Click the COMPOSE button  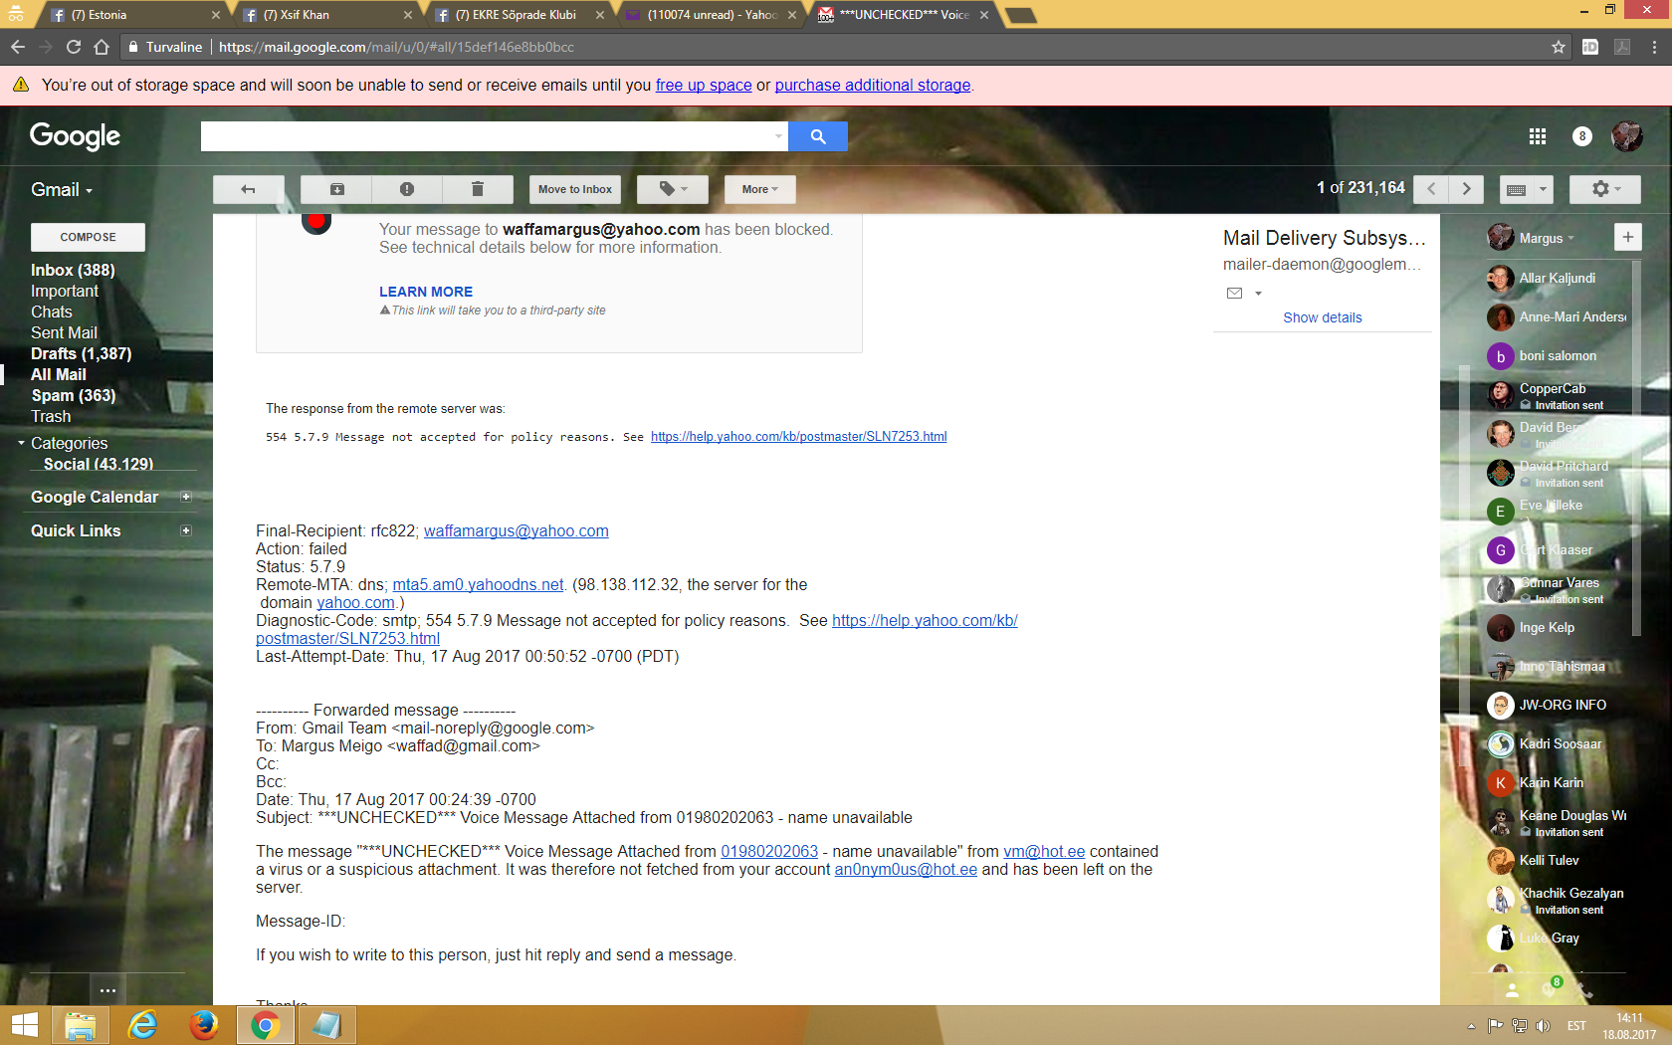point(88,237)
